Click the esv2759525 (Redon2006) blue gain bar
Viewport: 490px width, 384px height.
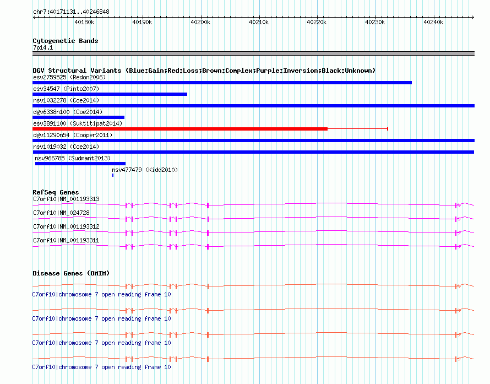pos(222,83)
